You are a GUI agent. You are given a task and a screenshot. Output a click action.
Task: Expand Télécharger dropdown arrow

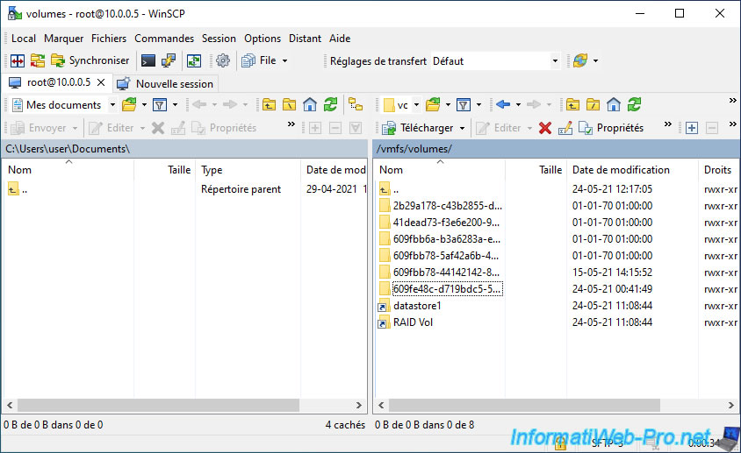point(462,128)
